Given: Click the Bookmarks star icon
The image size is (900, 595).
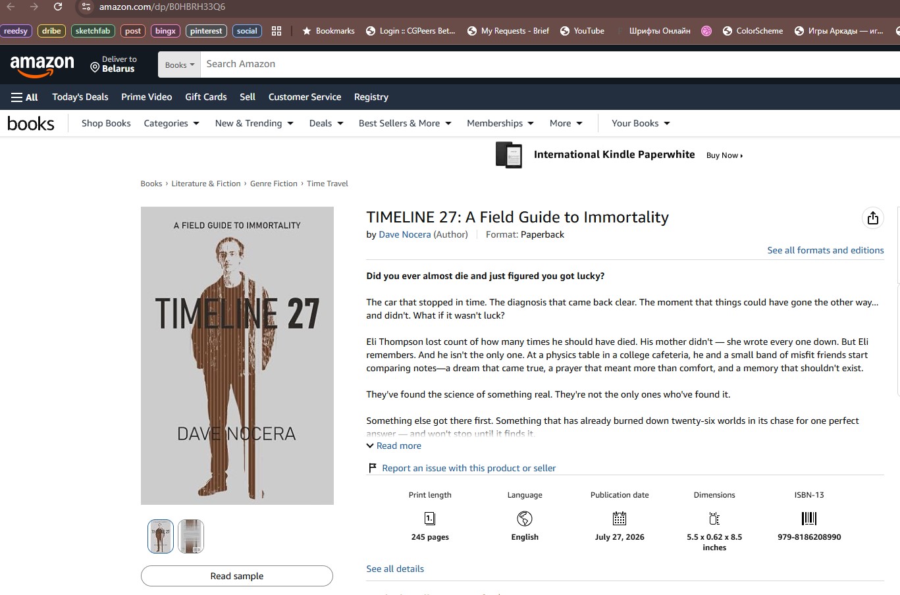Looking at the screenshot, I should 307,31.
